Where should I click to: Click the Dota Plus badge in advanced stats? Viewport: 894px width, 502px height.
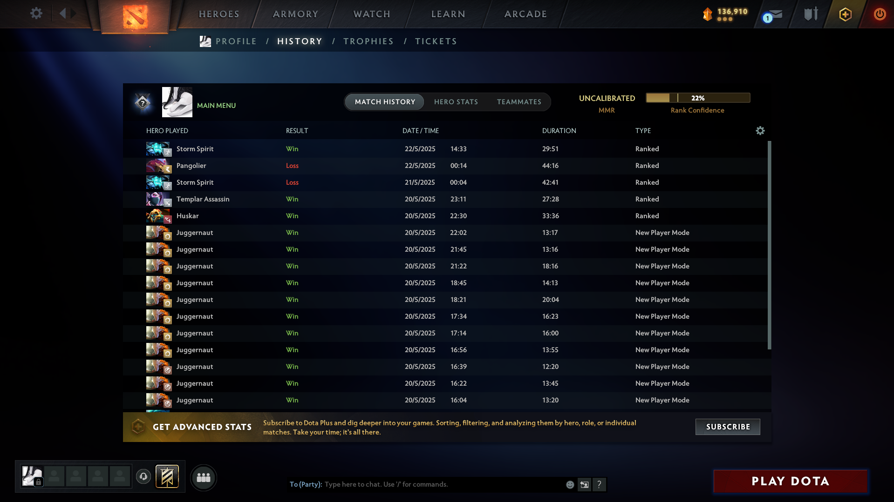pos(138,427)
